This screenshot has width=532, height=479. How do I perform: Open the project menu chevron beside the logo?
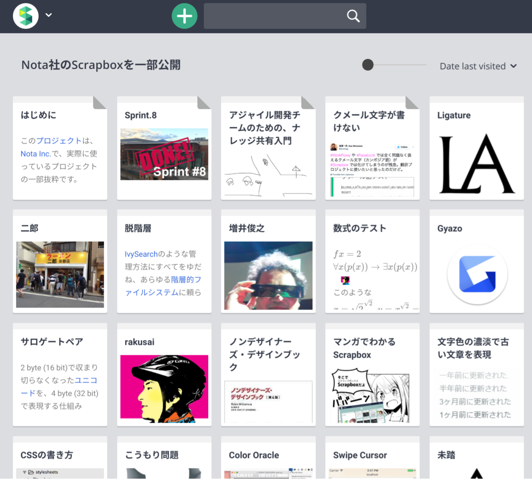click(x=49, y=15)
